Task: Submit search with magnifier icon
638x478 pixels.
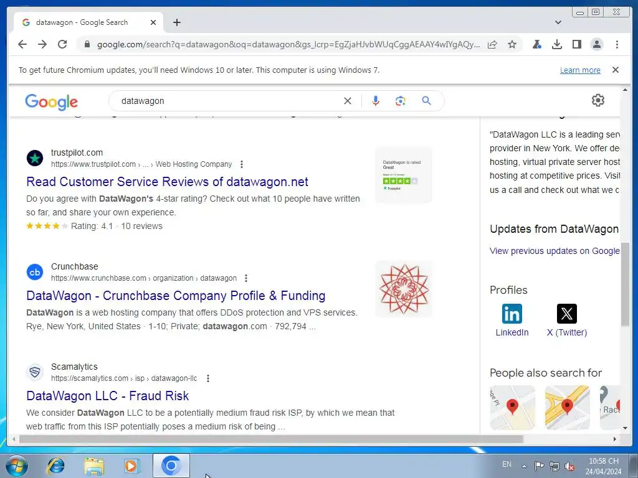Action: [426, 101]
